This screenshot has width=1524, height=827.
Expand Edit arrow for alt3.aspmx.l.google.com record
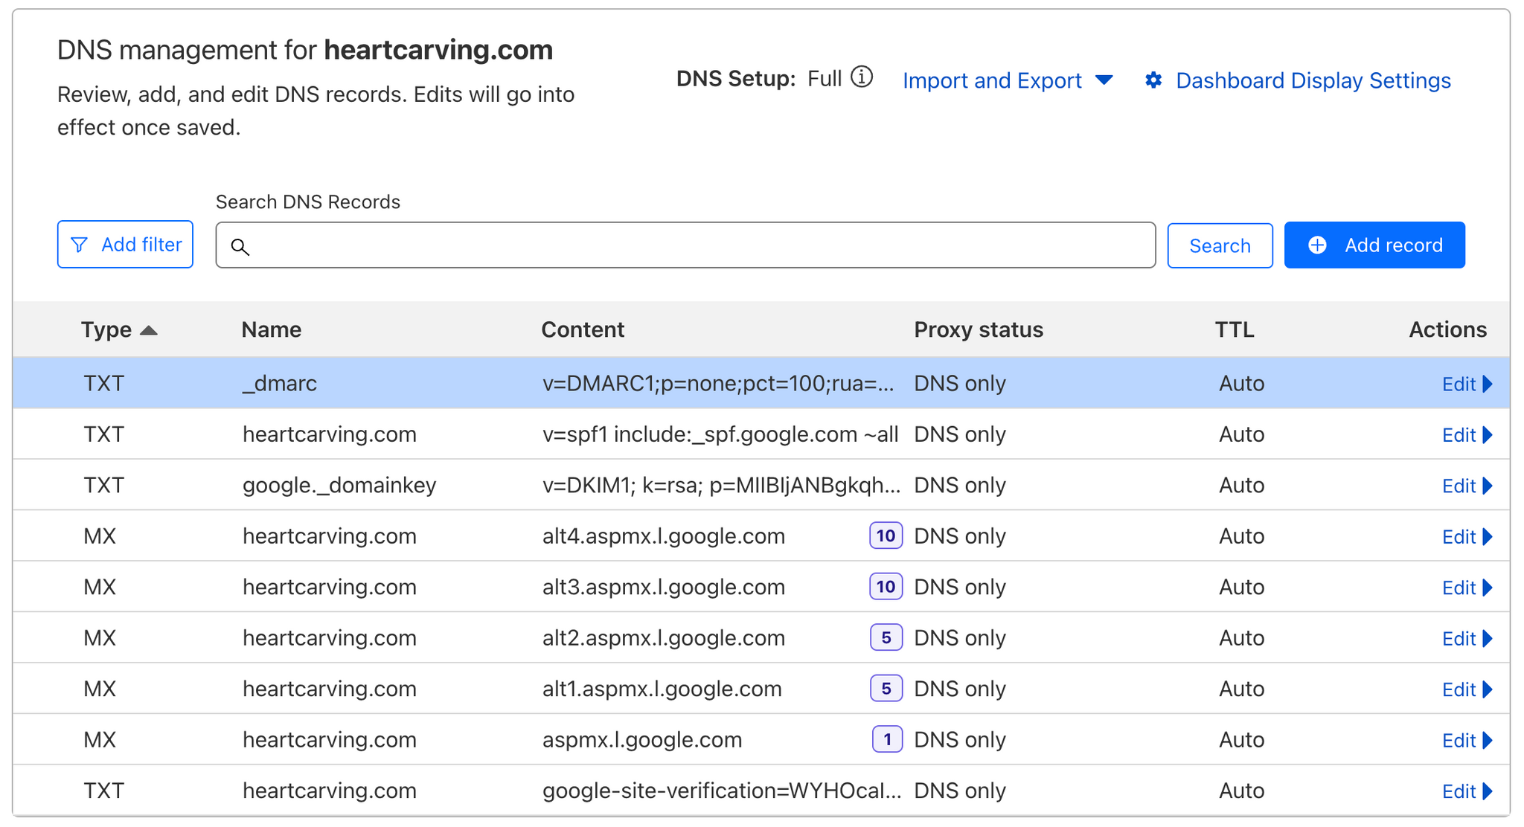(1488, 588)
